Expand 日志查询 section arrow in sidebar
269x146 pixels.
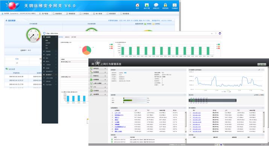[x=105, y=91]
